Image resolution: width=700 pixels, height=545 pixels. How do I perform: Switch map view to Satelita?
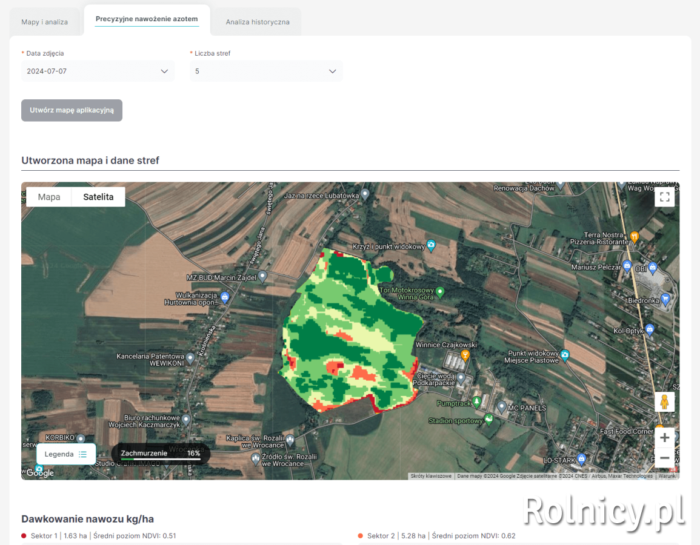click(98, 197)
